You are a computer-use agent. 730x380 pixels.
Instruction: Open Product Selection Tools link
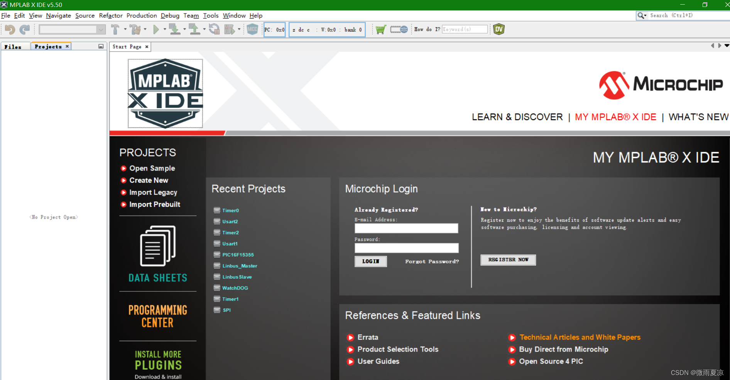tap(398, 349)
